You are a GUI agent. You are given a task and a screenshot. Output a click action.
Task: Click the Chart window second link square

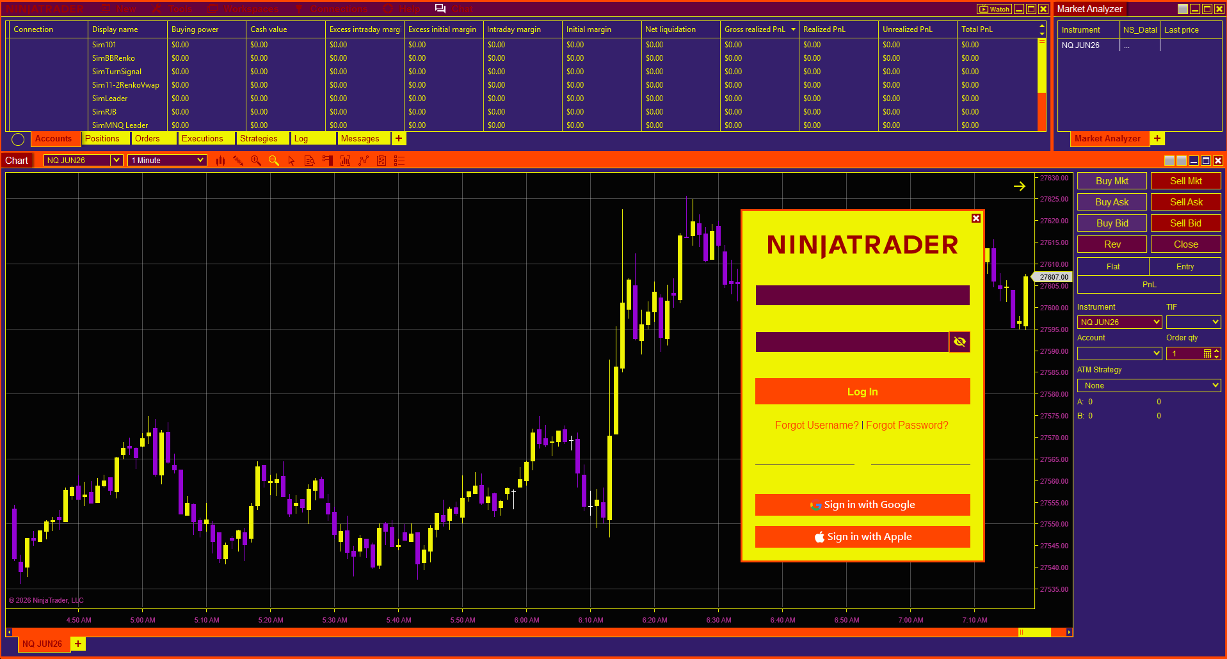click(1182, 161)
